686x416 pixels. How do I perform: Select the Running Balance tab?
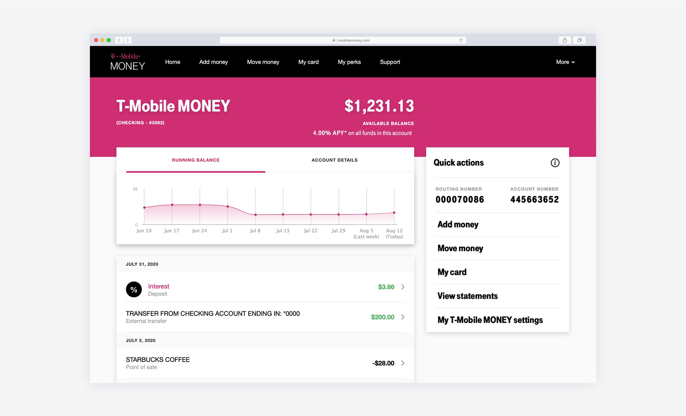[195, 160]
